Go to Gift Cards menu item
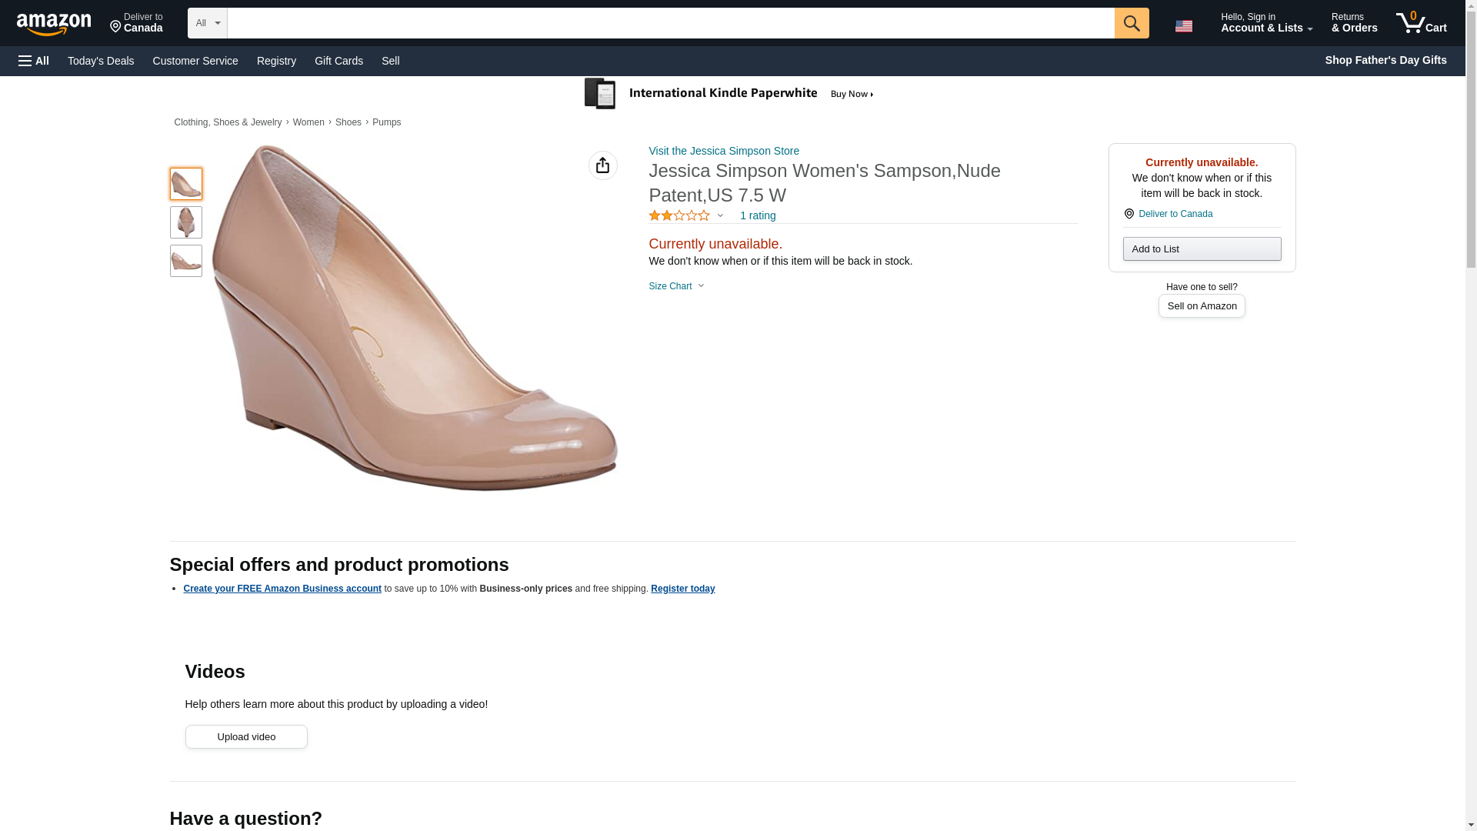1477x831 pixels. (338, 61)
